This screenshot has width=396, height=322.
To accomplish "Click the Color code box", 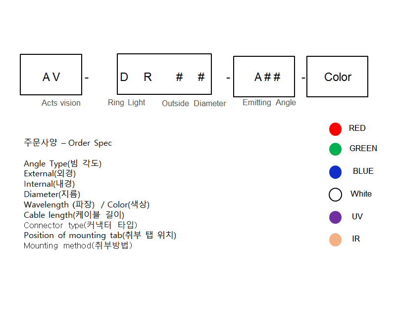I will pyautogui.click(x=337, y=77).
